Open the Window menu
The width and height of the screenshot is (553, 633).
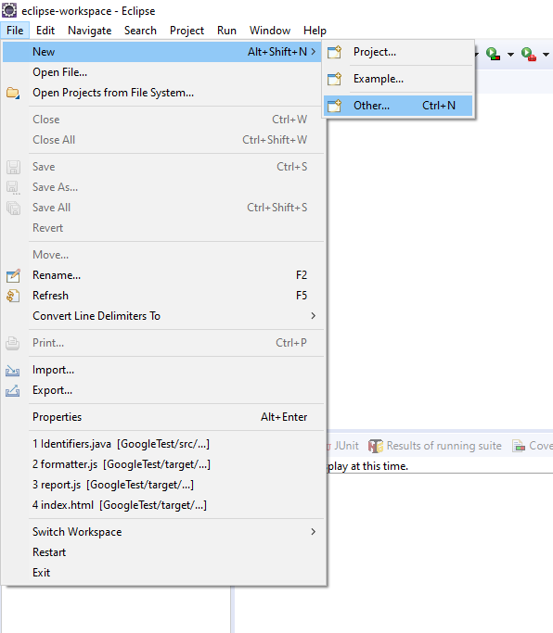270,31
